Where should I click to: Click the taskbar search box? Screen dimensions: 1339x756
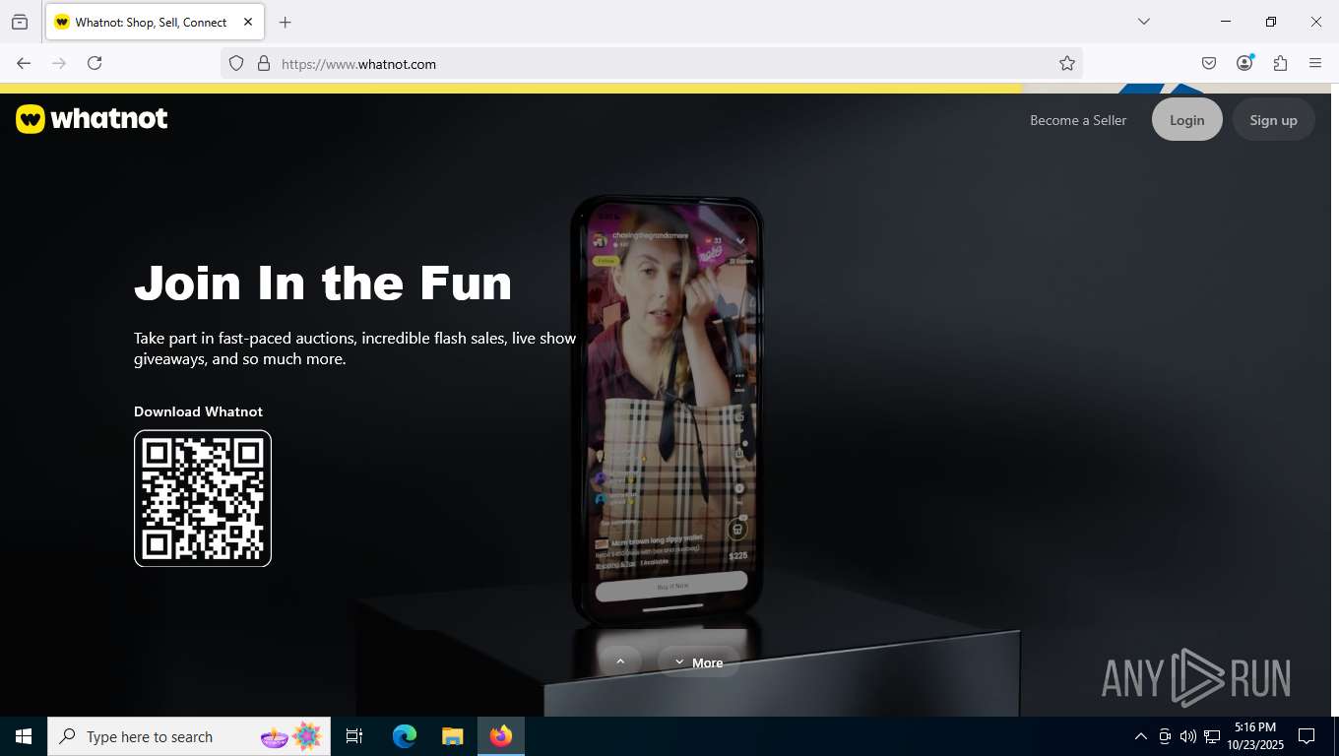pos(189,736)
